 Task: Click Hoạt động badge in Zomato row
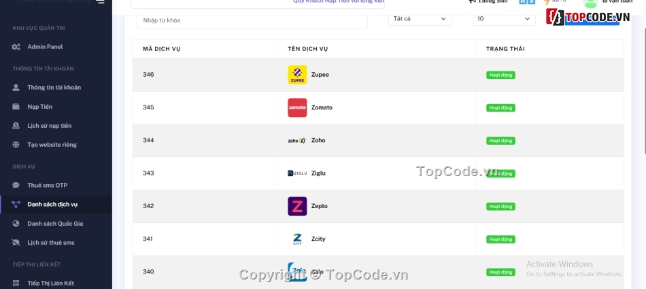[x=500, y=108]
